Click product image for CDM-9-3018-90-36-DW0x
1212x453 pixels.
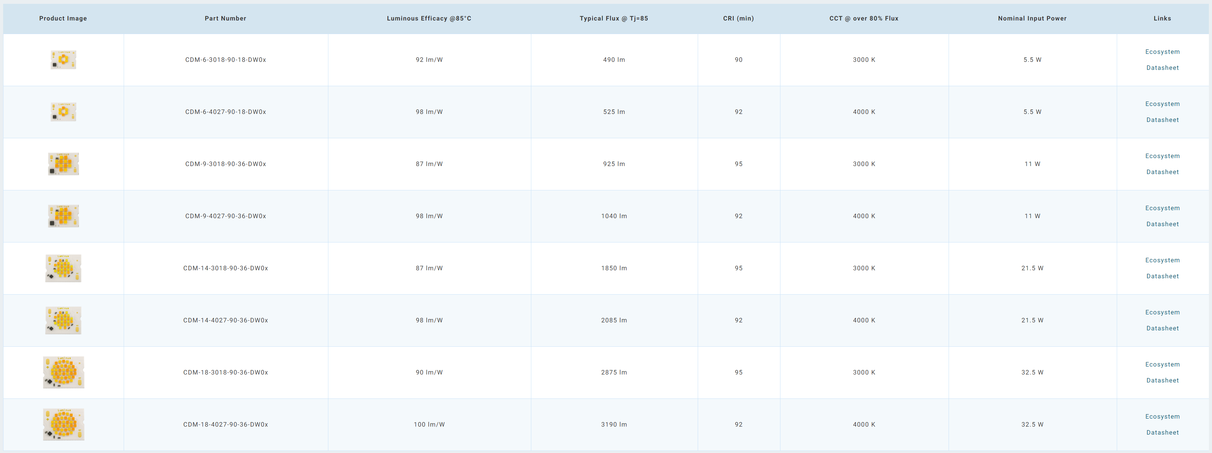coord(63,164)
